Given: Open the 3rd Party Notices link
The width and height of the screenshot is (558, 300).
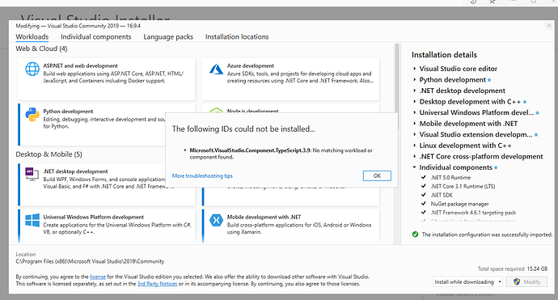Looking at the screenshot, I should coord(158,284).
